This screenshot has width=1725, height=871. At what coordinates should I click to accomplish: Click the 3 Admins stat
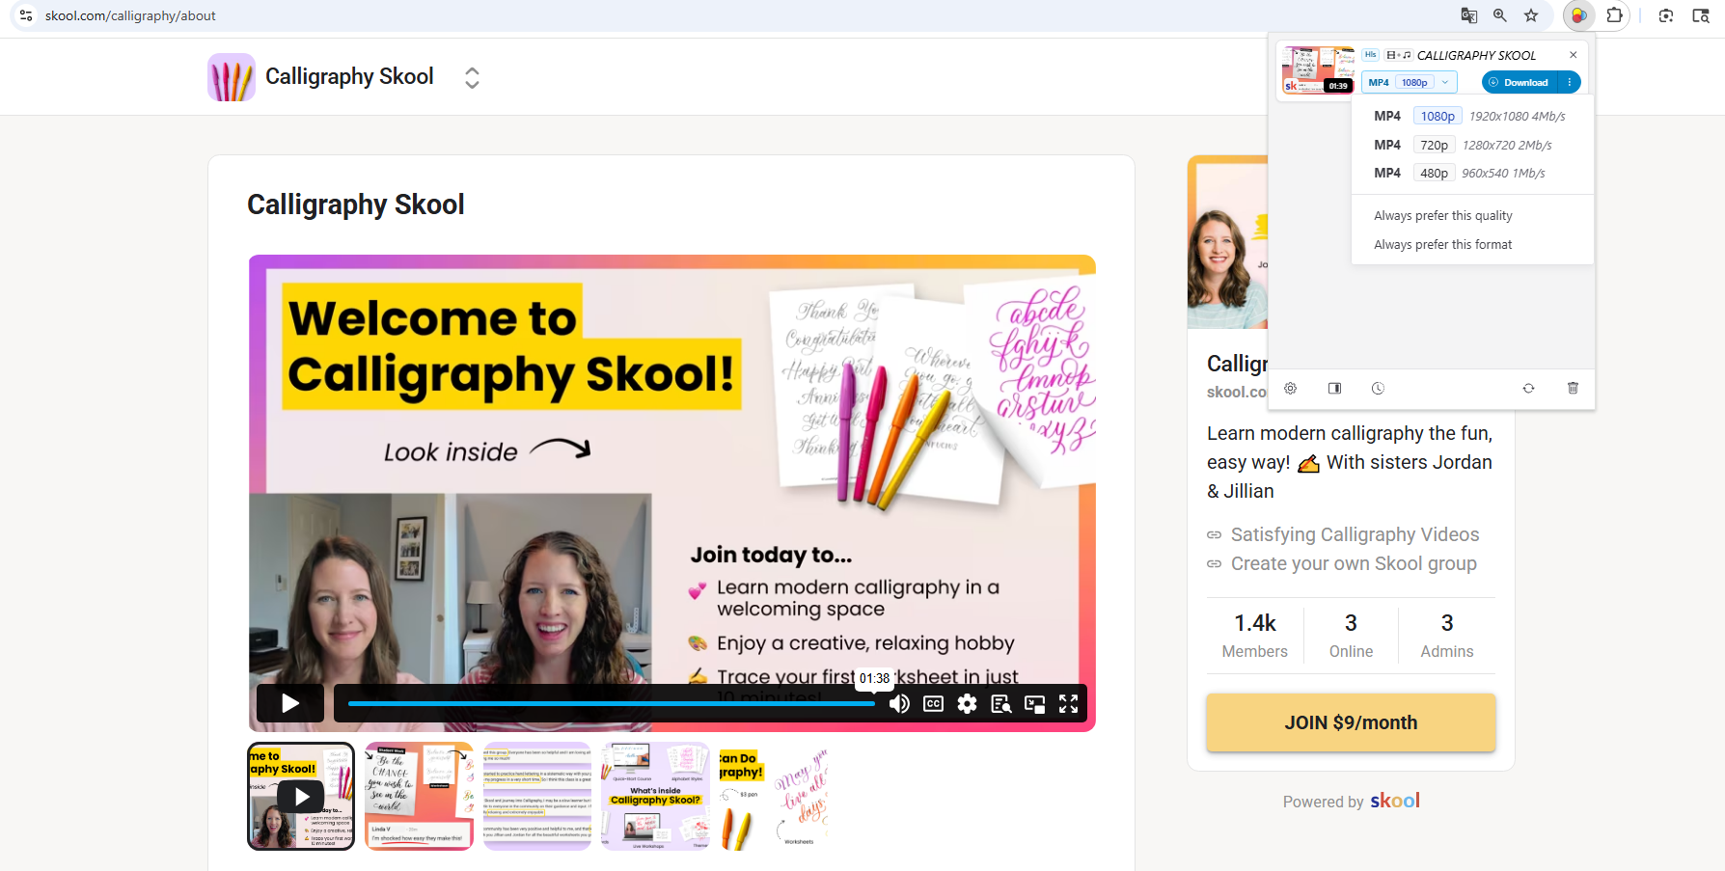click(x=1447, y=636)
